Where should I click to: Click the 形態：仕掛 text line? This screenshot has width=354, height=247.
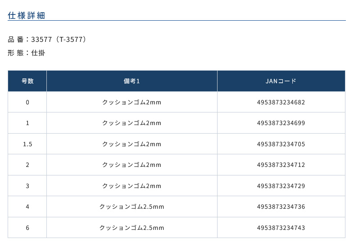[27, 53]
